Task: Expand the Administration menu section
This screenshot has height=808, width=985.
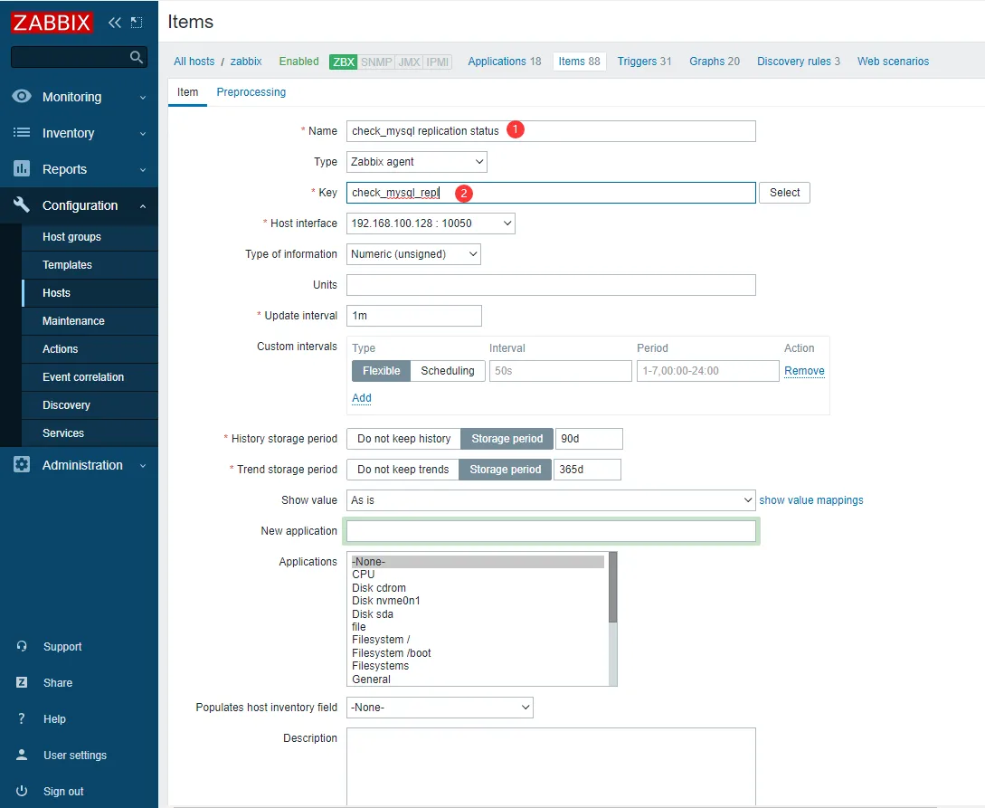Action: pos(80,465)
